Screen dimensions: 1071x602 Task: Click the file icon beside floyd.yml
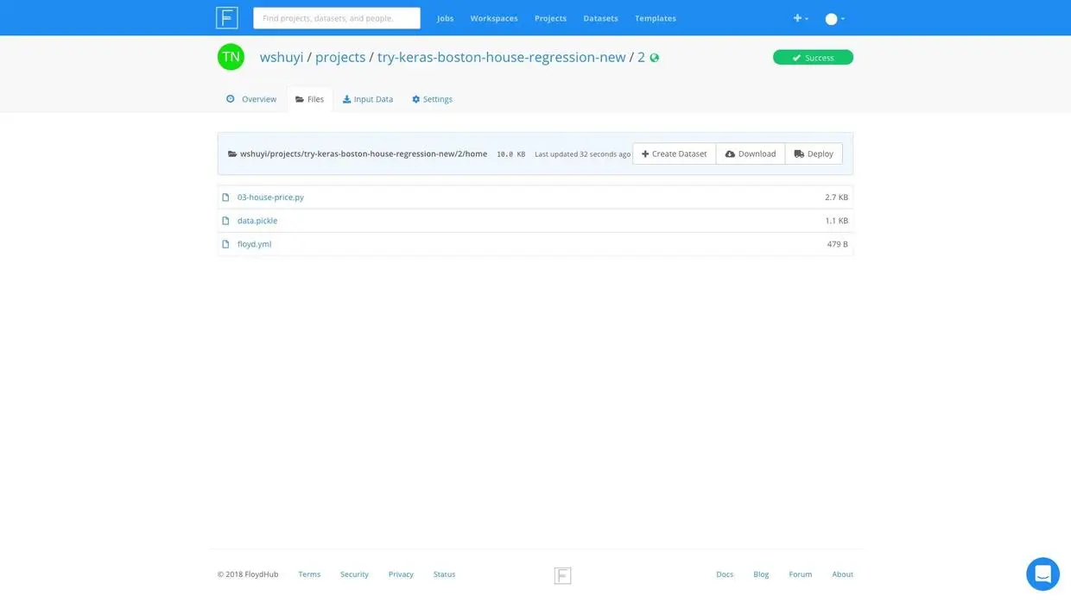225,244
